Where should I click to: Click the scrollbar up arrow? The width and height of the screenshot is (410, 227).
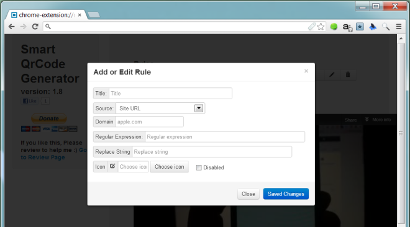tap(401, 38)
